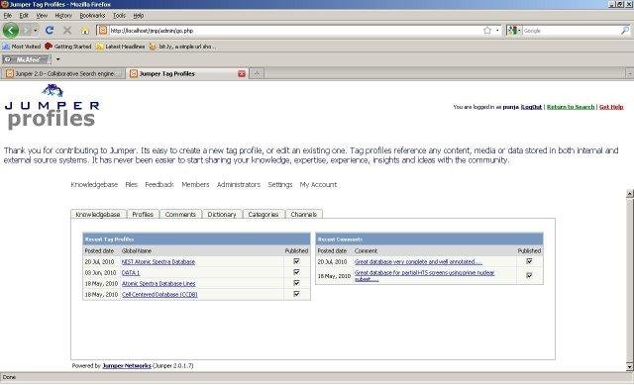
Task: Open the Edit menu
Action: 24,16
